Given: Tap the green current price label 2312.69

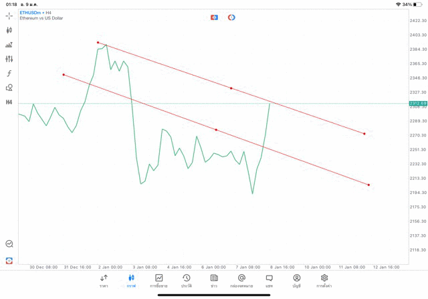Looking at the screenshot, I should (x=417, y=104).
